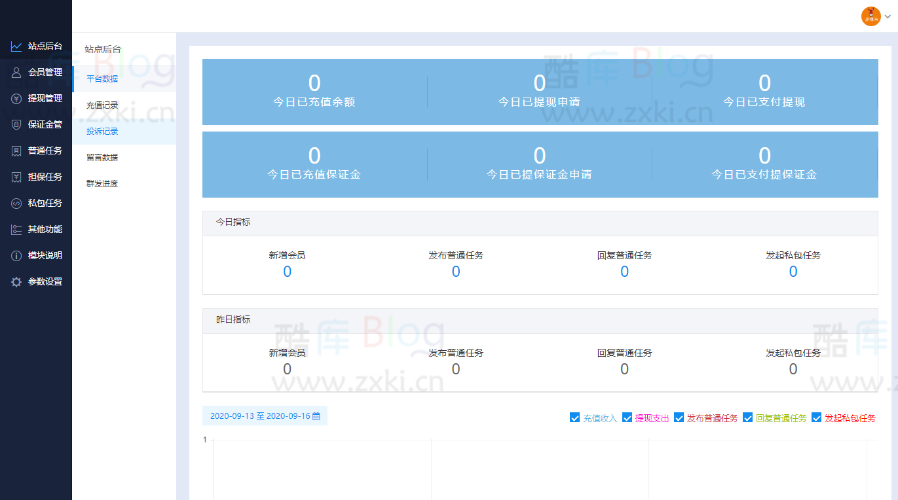The width and height of the screenshot is (898, 500).
Task: Open 担保任务 from the sidebar icon
Action: [x=16, y=177]
